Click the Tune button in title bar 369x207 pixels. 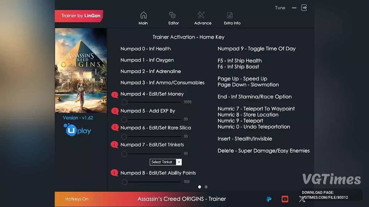pyautogui.click(x=280, y=8)
